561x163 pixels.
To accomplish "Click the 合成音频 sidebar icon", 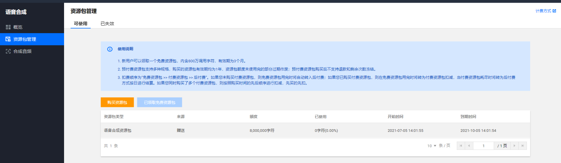I will (x=8, y=51).
